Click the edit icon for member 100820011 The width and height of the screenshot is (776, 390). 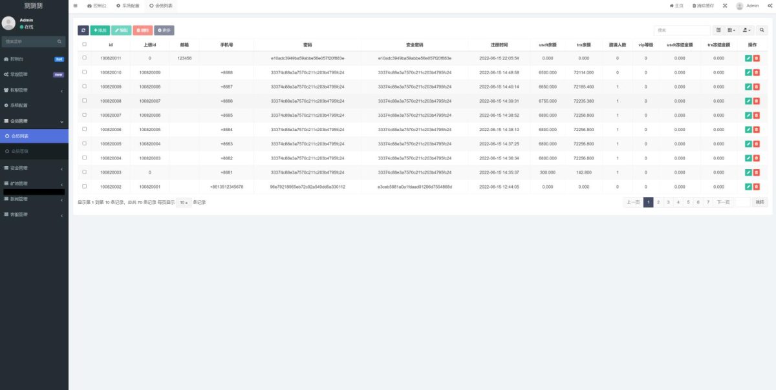tap(748, 58)
